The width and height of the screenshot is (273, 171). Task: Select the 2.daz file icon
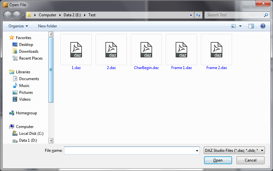[x=111, y=50]
